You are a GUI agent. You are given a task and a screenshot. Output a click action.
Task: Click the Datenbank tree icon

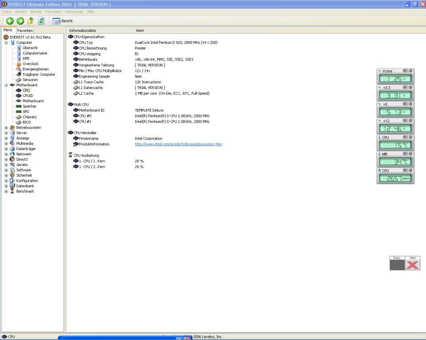[x=12, y=186]
